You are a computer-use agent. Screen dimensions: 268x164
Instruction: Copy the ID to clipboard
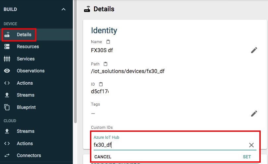click(101, 84)
